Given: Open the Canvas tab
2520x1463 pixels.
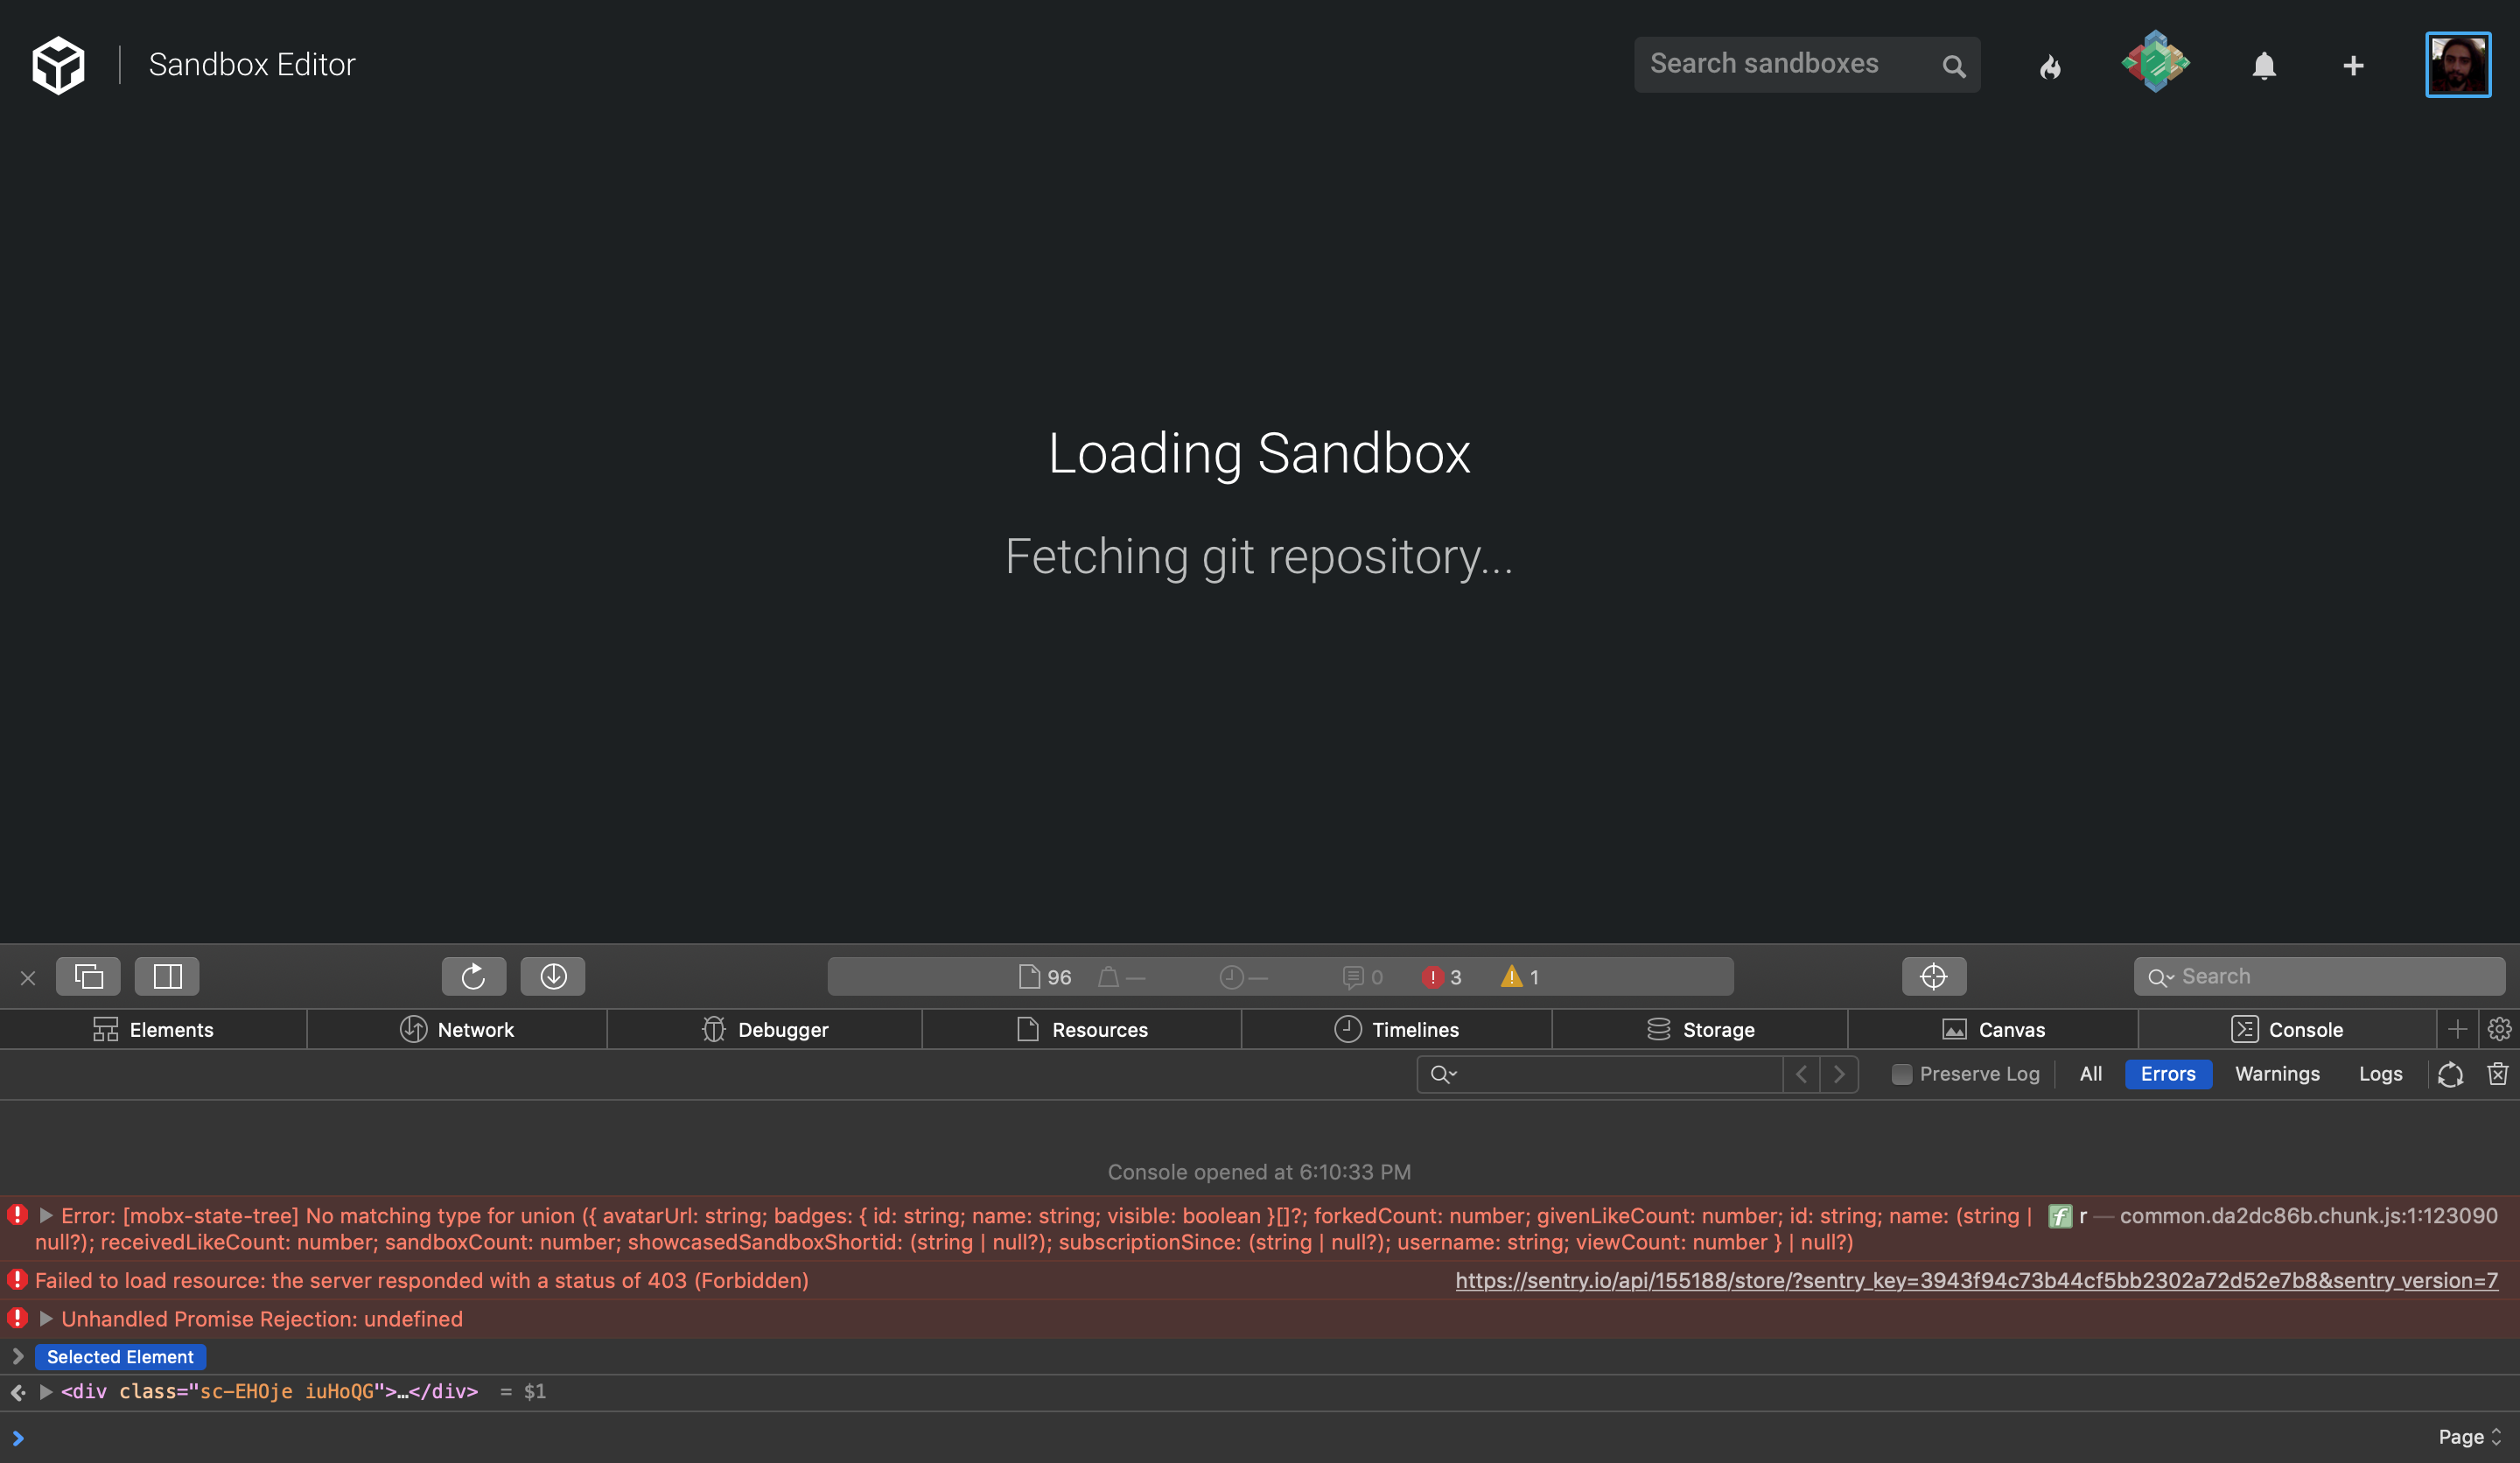Looking at the screenshot, I should pos(1993,1029).
